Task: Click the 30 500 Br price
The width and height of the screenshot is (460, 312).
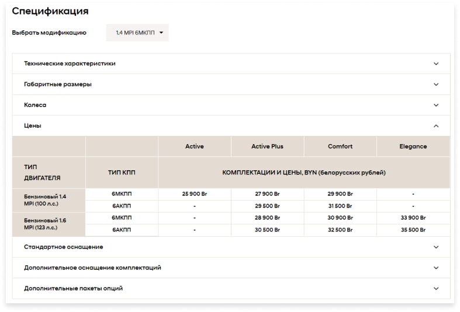Action: click(267, 230)
